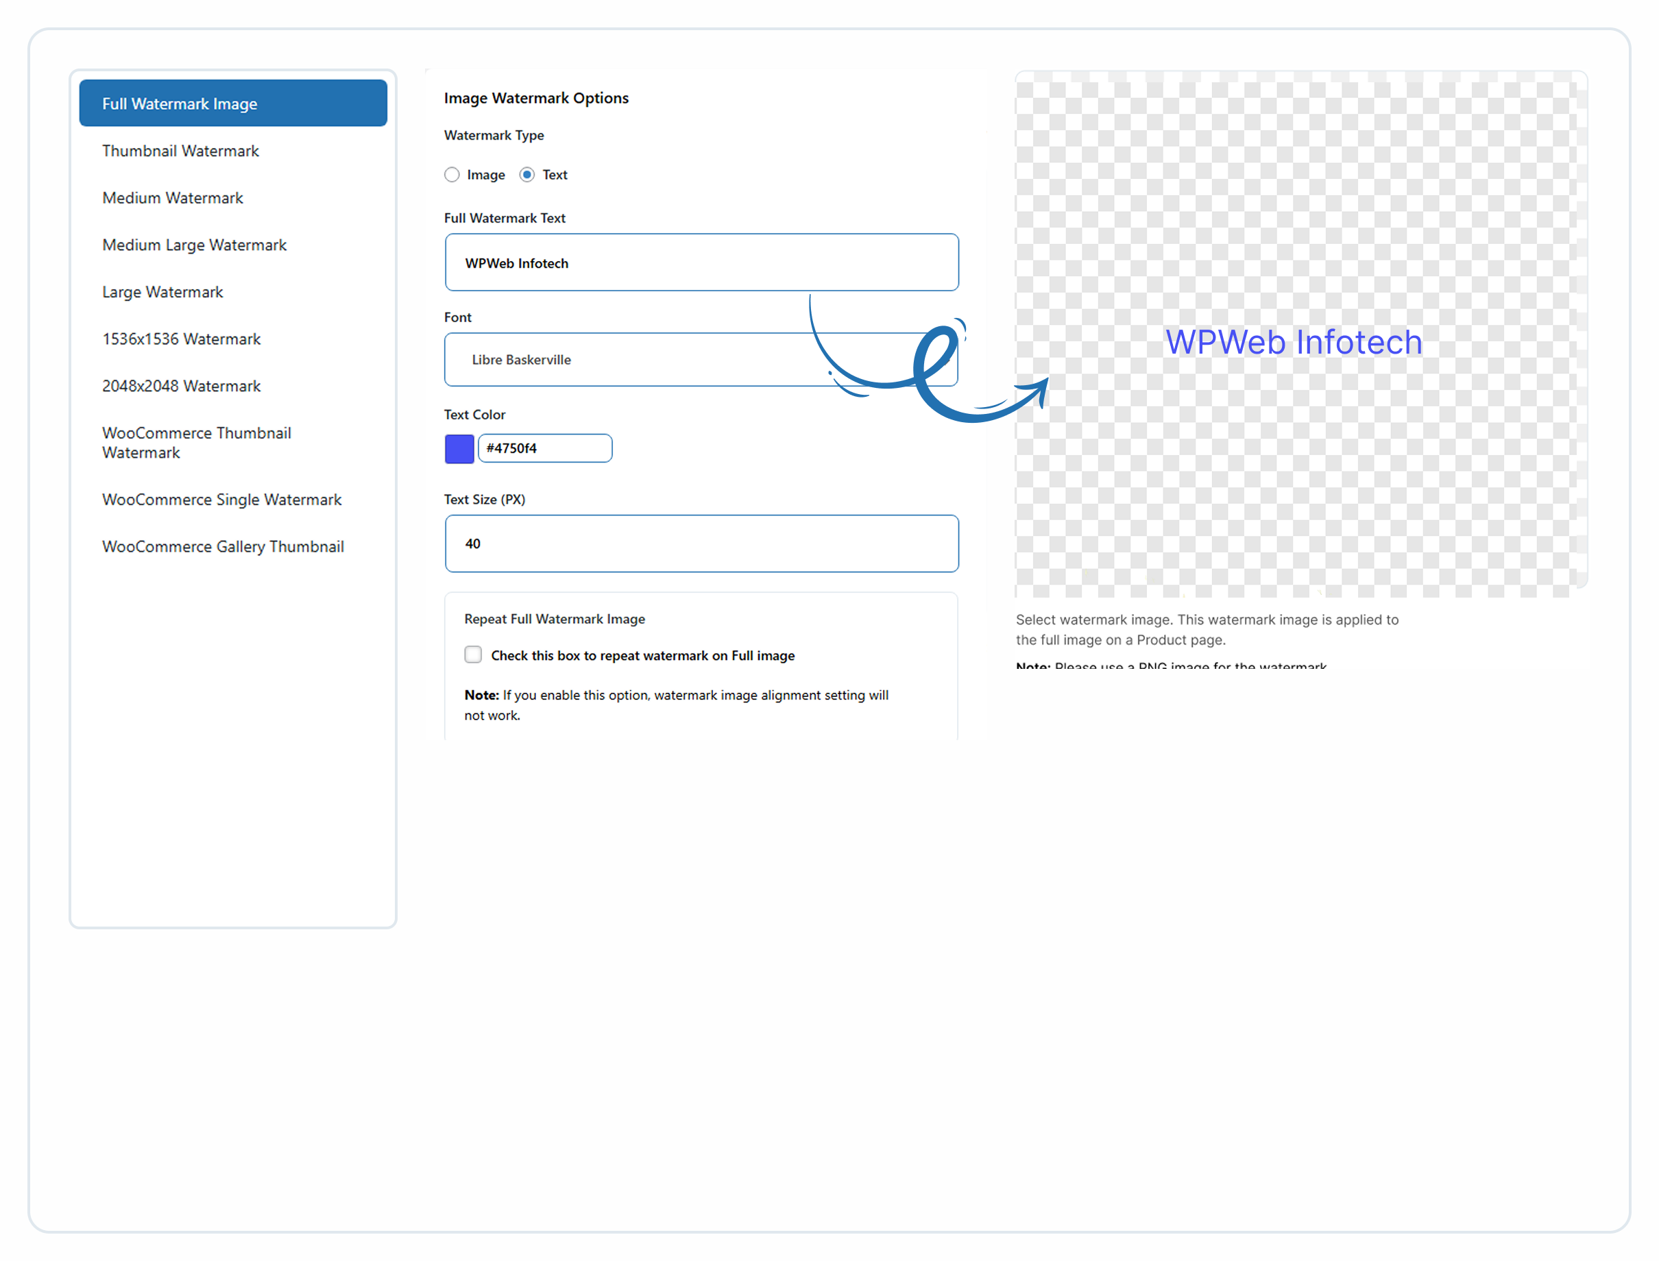Open the Full Watermark Image tab

pos(232,103)
